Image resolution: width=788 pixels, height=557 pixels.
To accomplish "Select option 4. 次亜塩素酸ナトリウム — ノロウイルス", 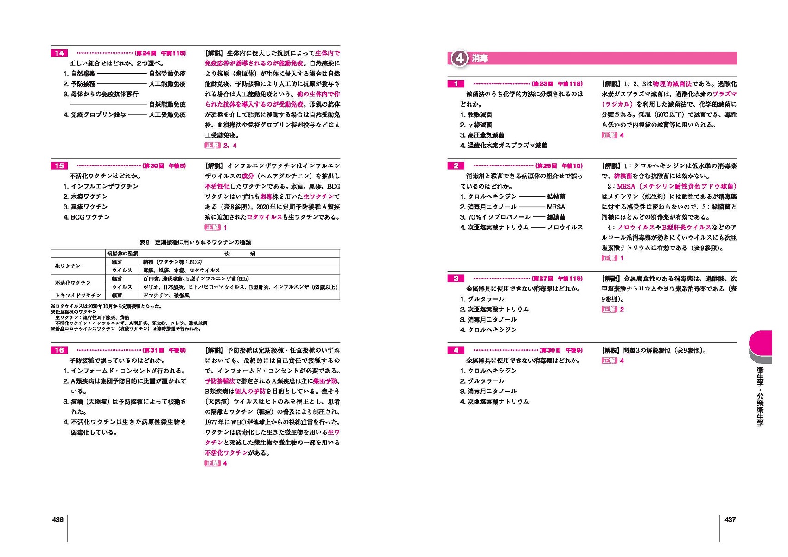I will 521,227.
